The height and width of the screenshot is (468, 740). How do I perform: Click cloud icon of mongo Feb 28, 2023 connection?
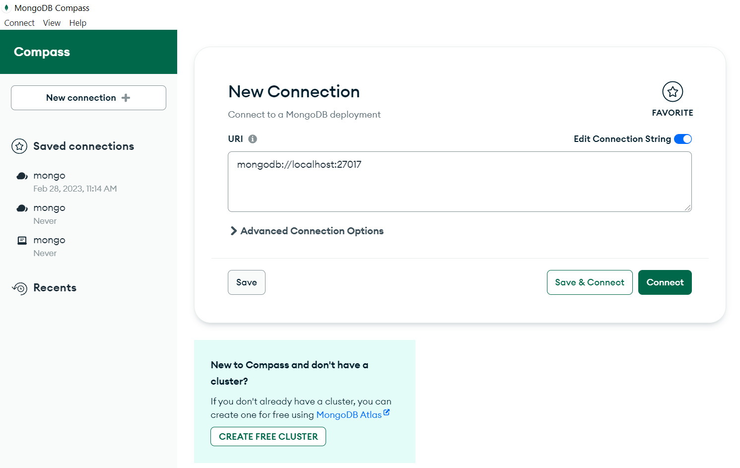[22, 176]
